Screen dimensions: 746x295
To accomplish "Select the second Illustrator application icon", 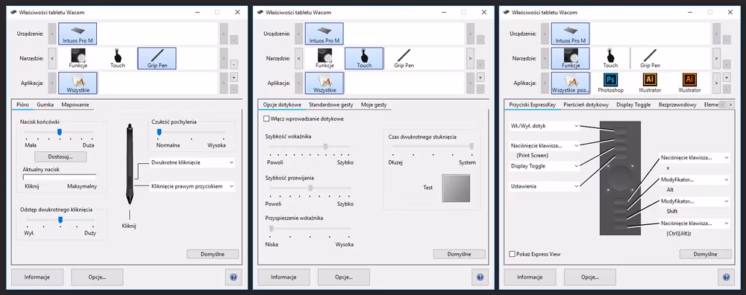I will click(689, 83).
